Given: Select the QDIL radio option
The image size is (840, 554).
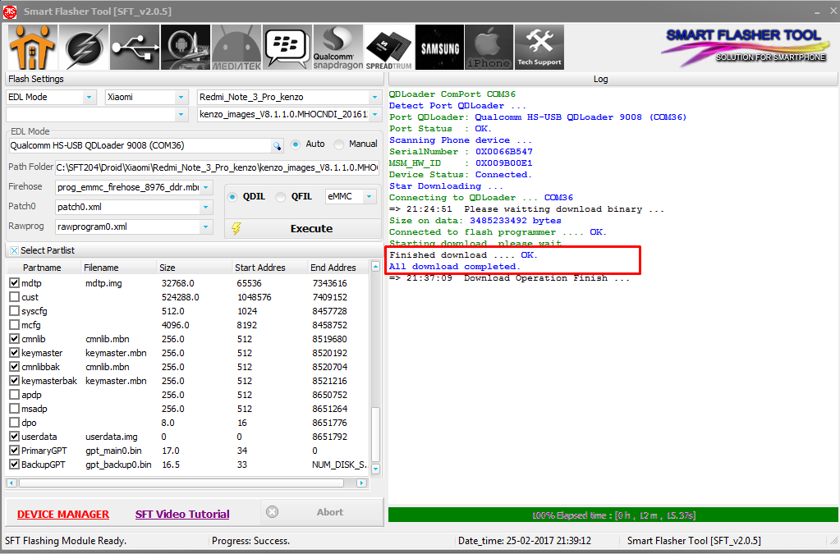Looking at the screenshot, I should point(232,197).
